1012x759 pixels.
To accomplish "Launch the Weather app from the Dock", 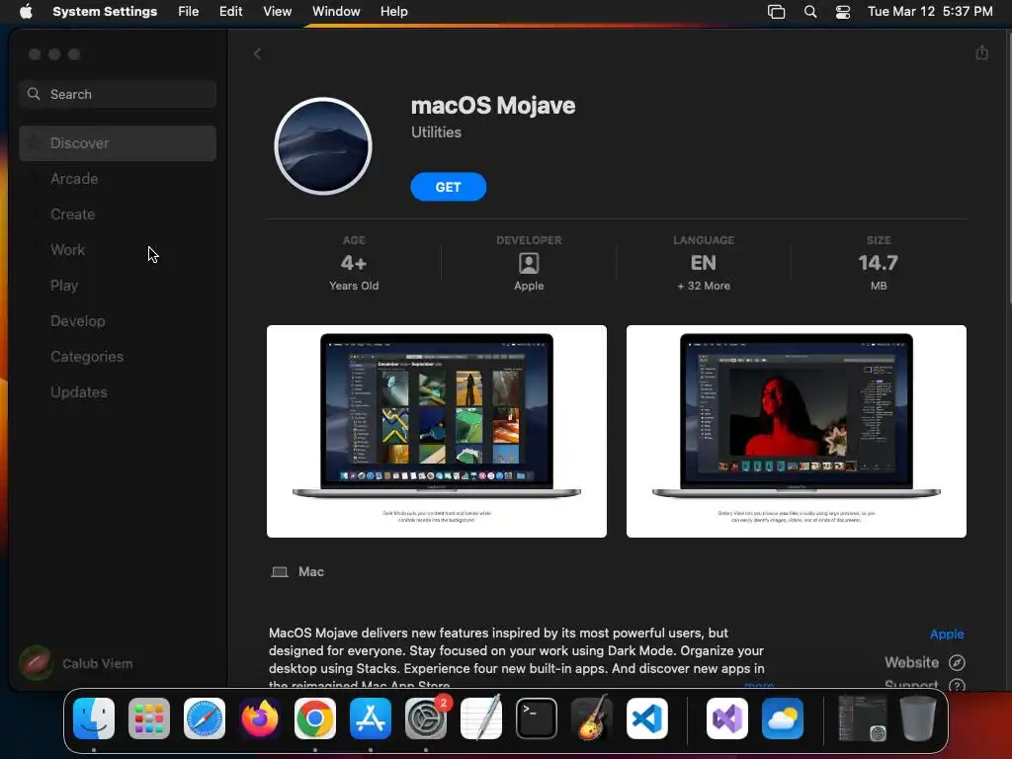I will pos(783,718).
